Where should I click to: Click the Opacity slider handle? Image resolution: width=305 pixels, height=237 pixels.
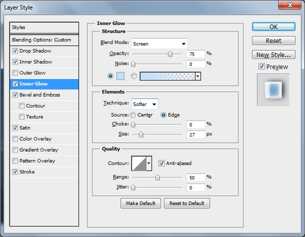tap(170, 54)
